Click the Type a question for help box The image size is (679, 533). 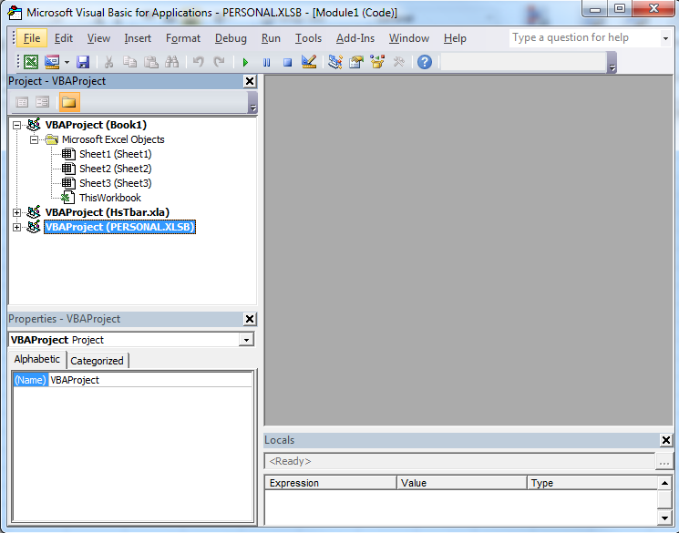584,37
